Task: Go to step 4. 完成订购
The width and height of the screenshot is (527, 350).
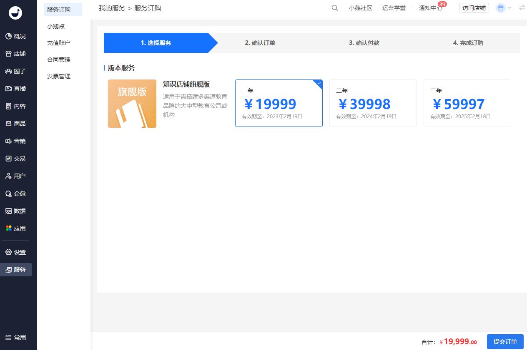Action: click(468, 43)
